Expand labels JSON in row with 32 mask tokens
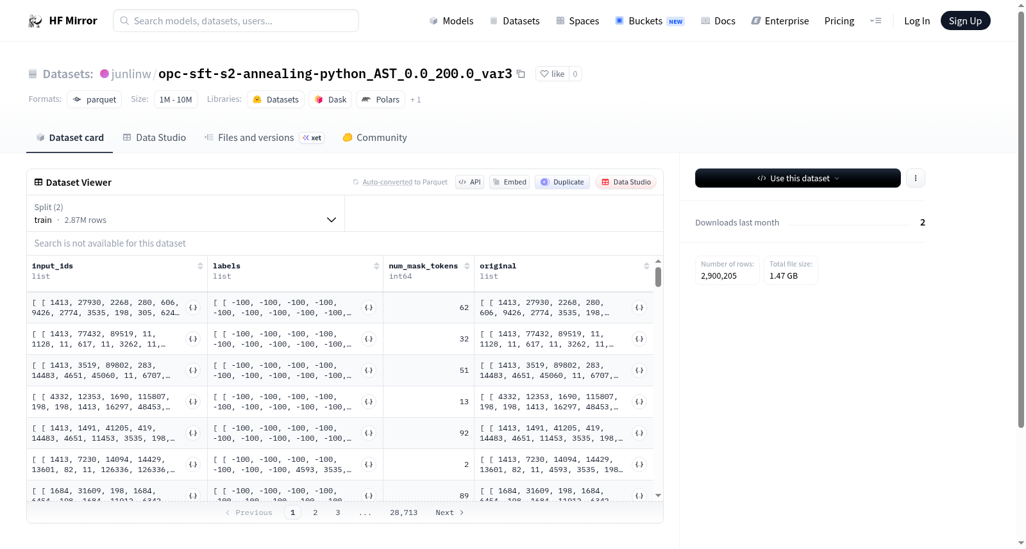The image size is (1026, 549). tap(369, 339)
